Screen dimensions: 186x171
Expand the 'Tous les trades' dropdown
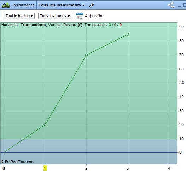coord(55,16)
